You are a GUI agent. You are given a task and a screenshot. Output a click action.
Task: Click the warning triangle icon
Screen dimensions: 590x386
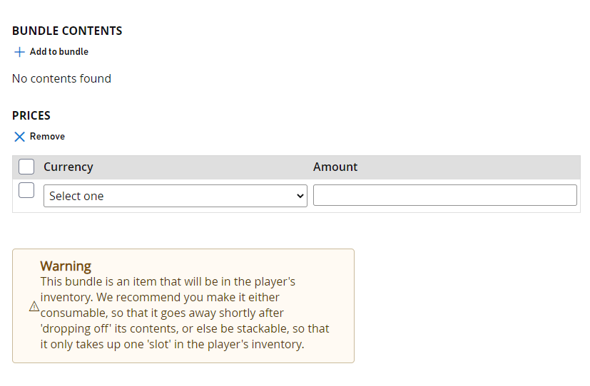34,306
